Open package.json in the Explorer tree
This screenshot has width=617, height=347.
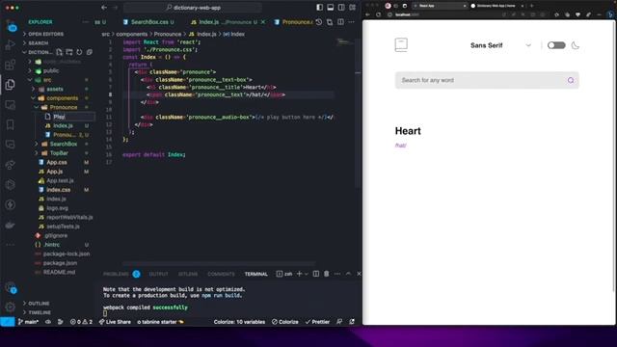[x=60, y=263]
